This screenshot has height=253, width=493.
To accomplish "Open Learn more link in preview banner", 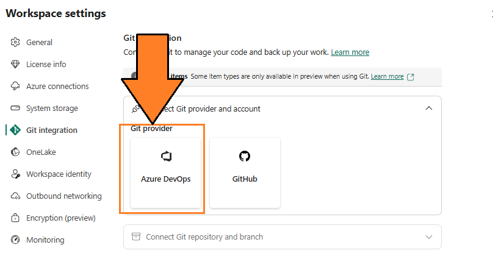I will [x=387, y=77].
